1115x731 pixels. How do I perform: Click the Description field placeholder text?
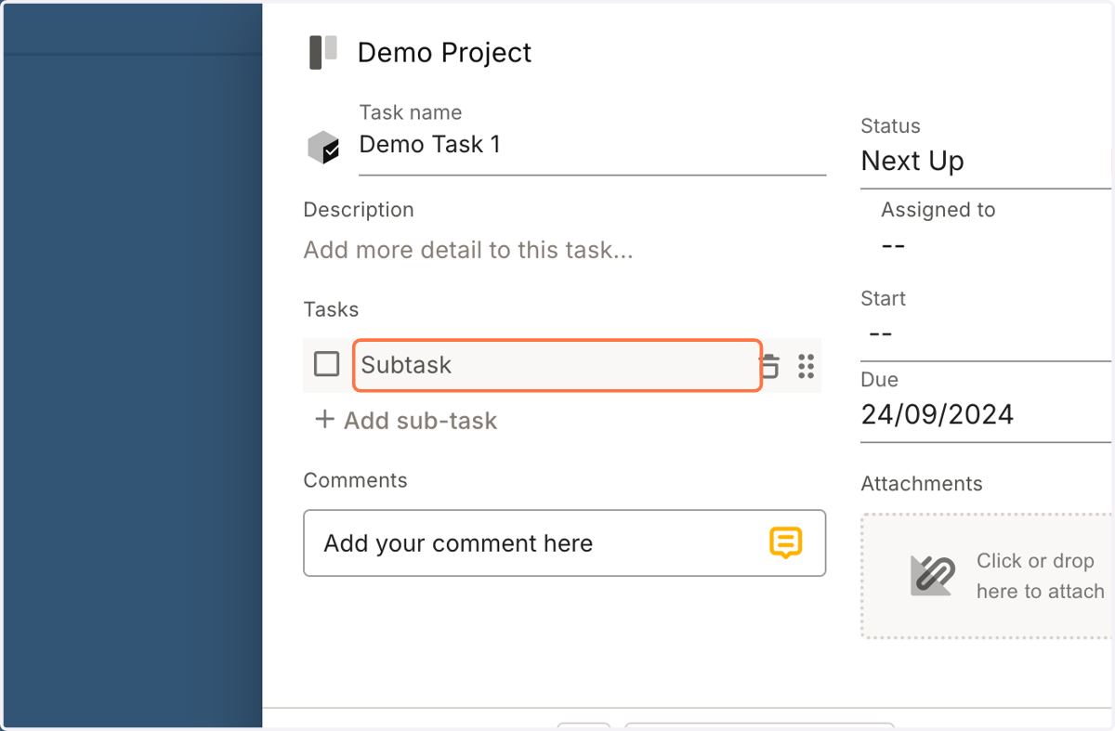[468, 250]
